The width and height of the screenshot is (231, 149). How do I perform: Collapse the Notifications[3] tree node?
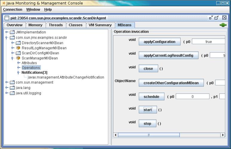point(18,72)
